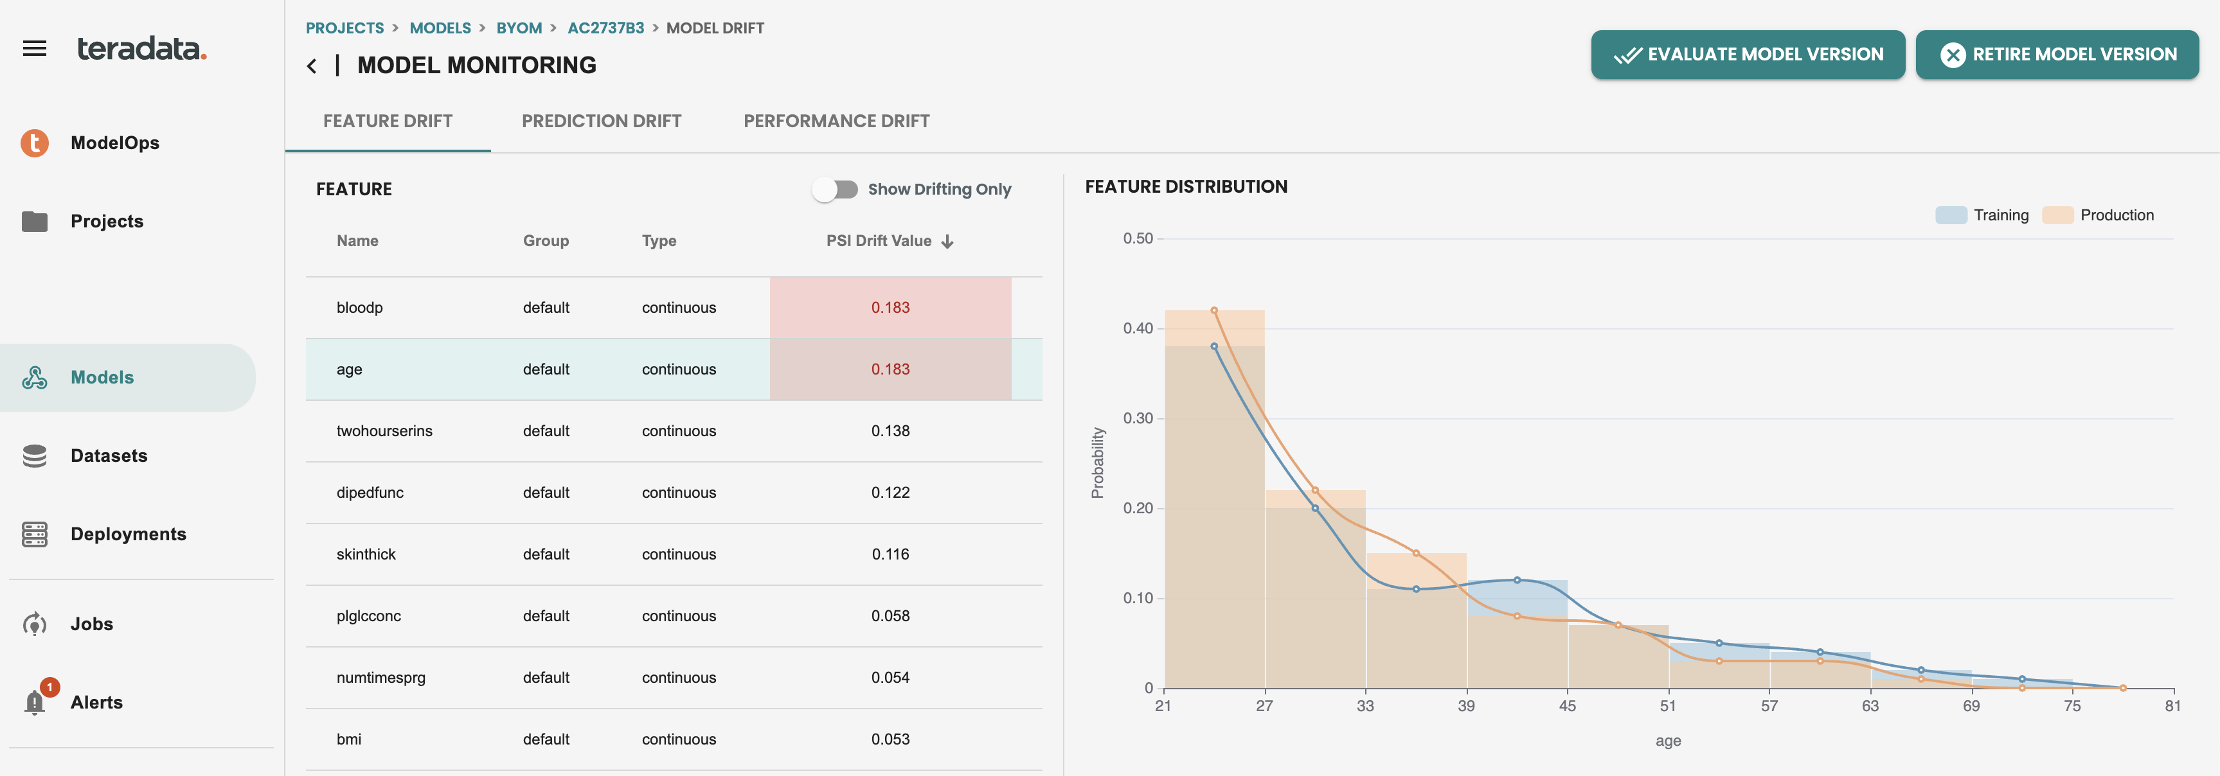
Task: Open Datasets in the sidebar
Action: click(109, 455)
